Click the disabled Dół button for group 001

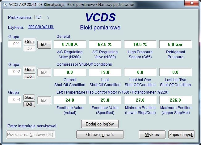(29, 49)
